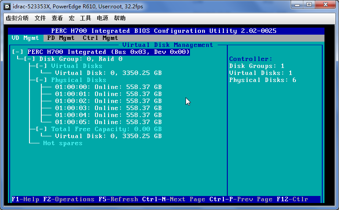Click the Virtual Disks: 1 summary text
The image size is (339, 210).
pos(261,73)
